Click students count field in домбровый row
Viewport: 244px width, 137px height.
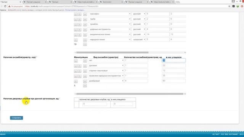pyautogui.click(x=174, y=81)
